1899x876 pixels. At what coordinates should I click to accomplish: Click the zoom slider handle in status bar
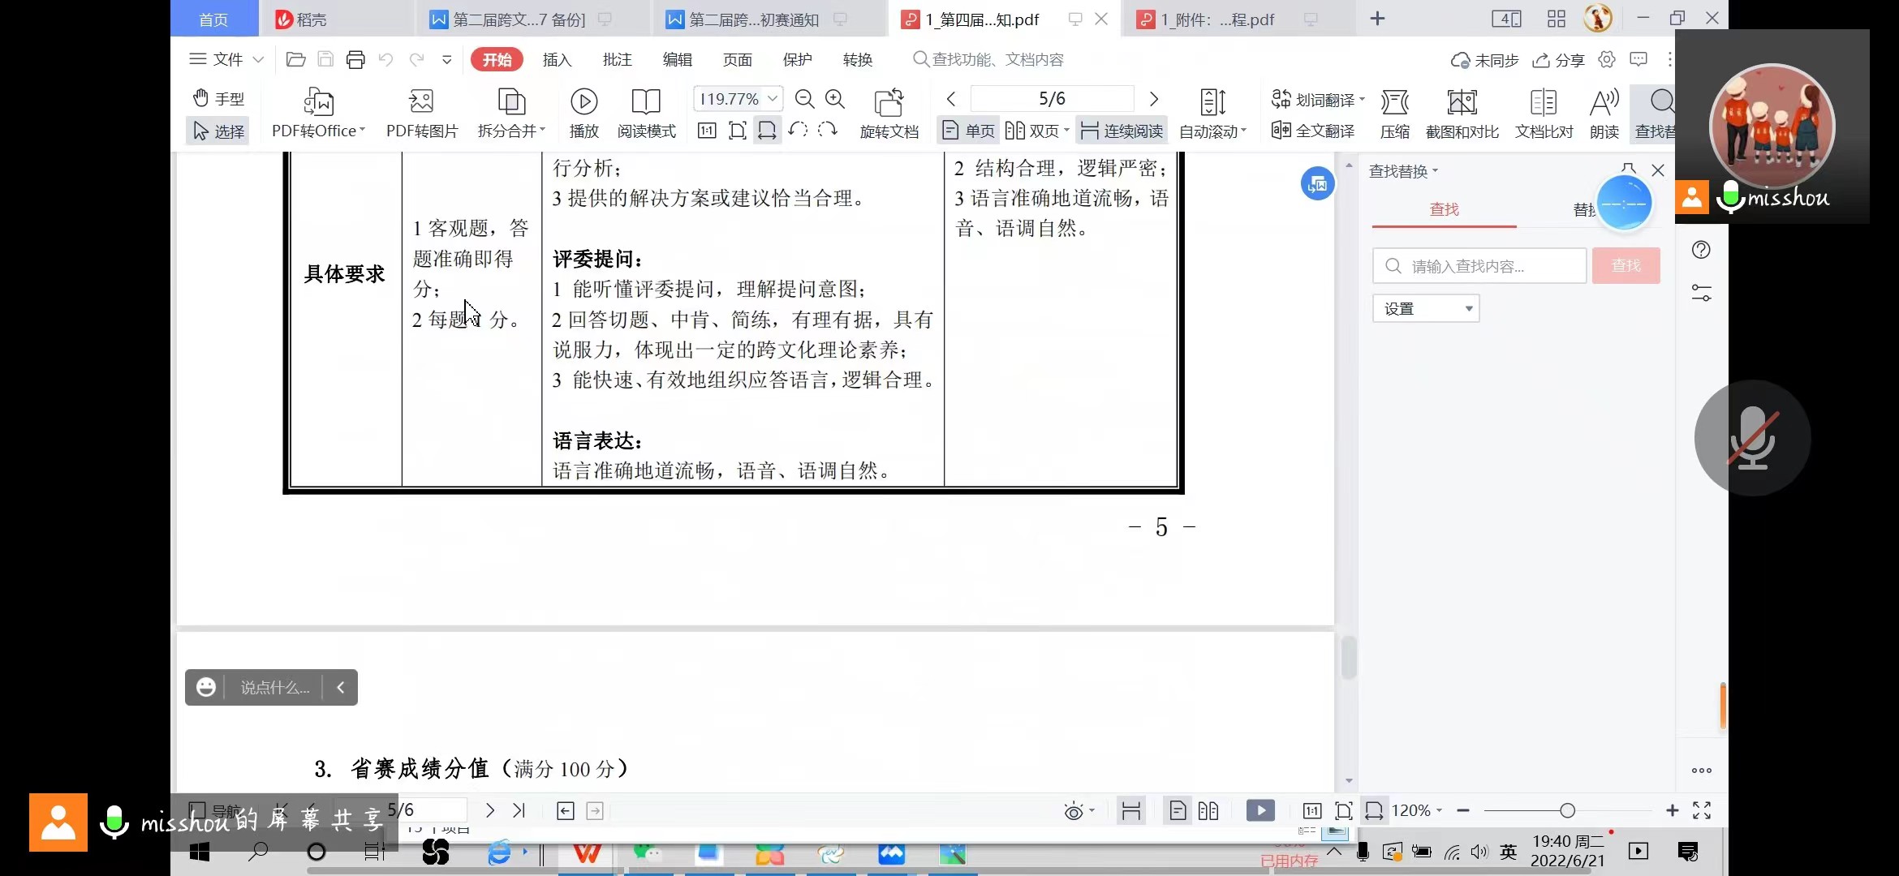1567,810
